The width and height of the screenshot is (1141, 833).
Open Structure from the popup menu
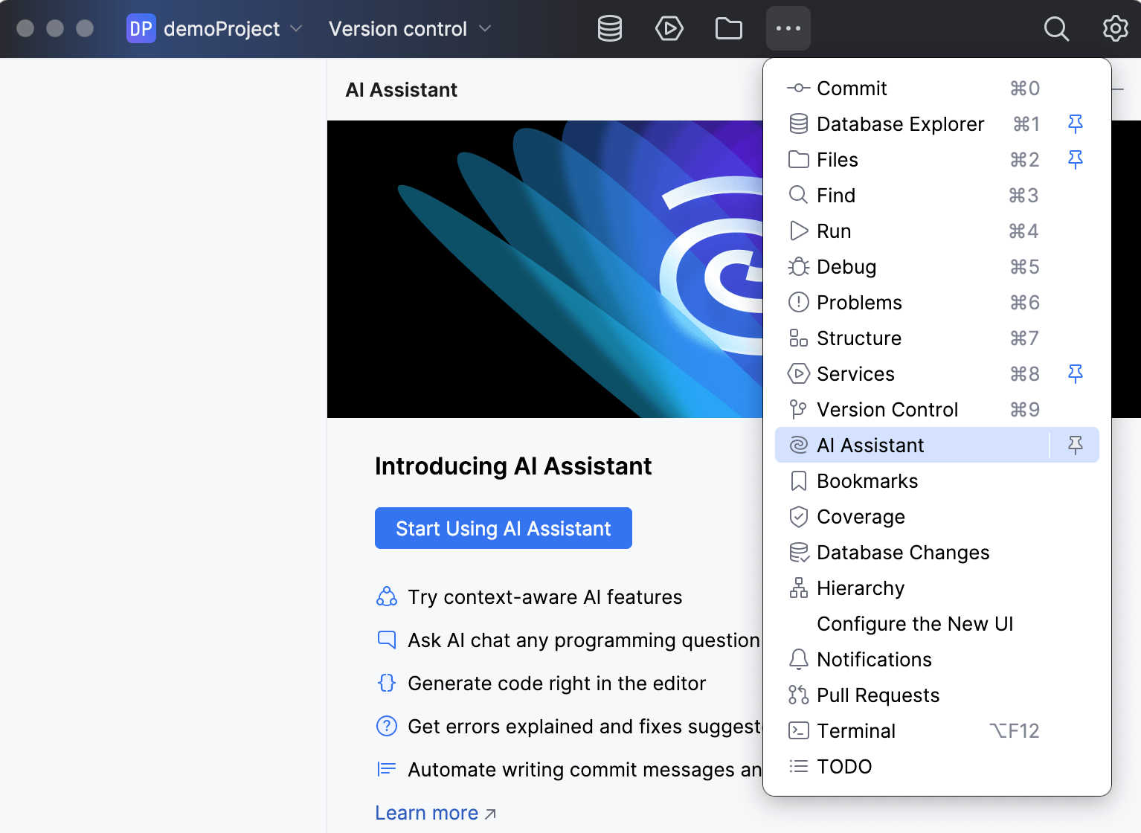click(937, 338)
